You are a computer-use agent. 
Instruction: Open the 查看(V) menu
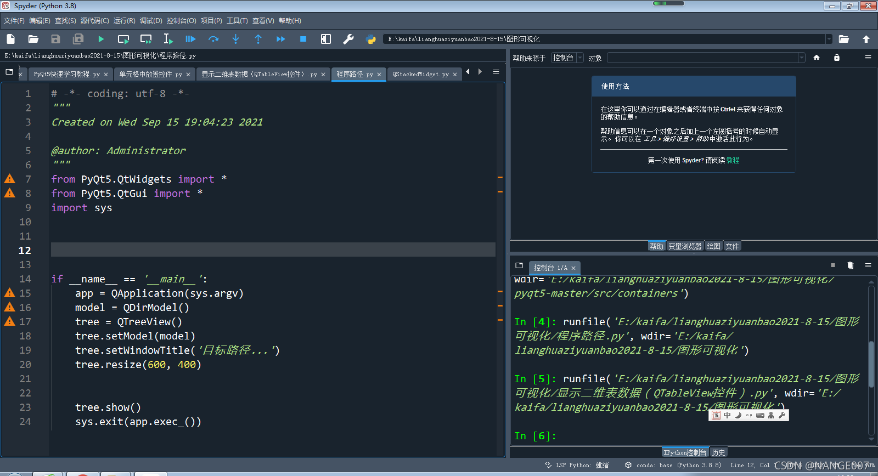point(263,21)
